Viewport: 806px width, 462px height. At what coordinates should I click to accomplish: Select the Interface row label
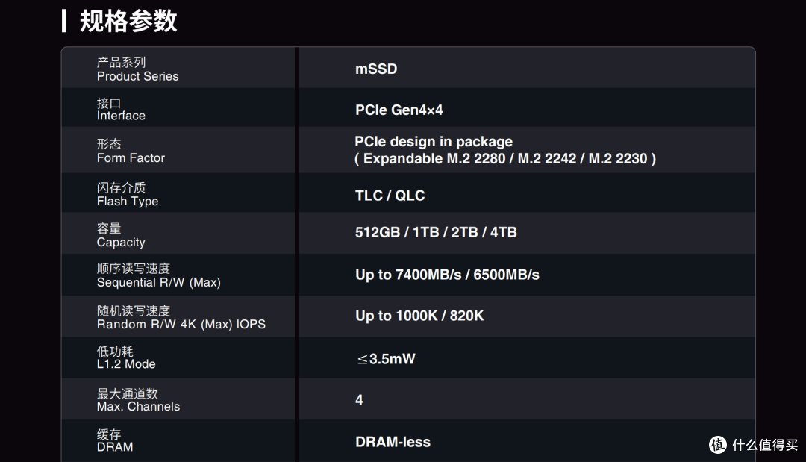[178, 108]
